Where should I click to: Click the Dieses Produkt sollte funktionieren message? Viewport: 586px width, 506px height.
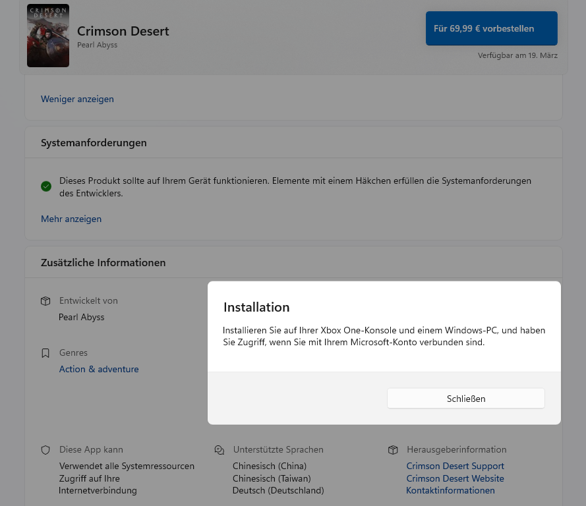(x=295, y=186)
